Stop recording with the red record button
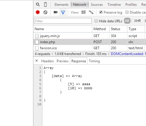Screen dimensions: 146x126 pos(38,12)
